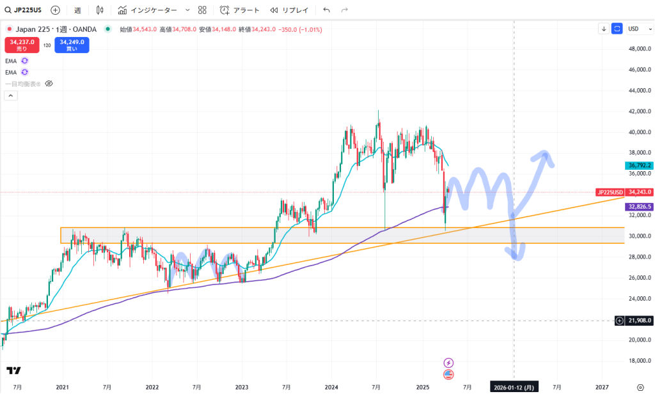Show the hidden 一目均衡表 indicator via eye icon
Image resolution: width=655 pixels, height=394 pixels.
click(x=49, y=84)
